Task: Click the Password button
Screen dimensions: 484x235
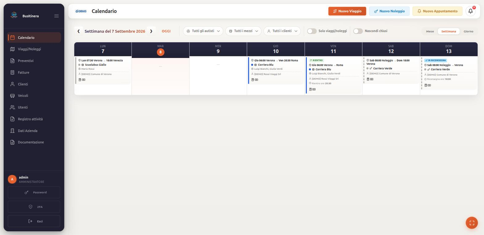Action: [x=34, y=192]
